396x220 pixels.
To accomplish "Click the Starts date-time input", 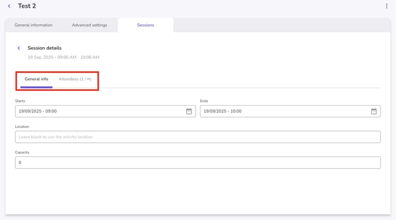I will pyautogui.click(x=105, y=111).
